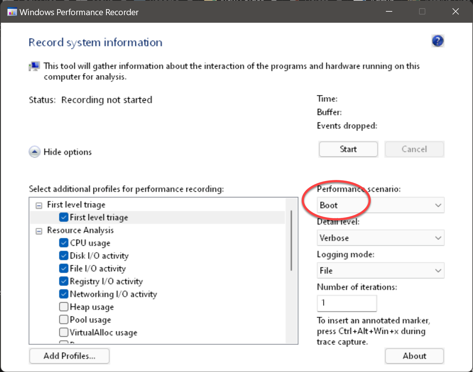This screenshot has height=372, width=473.
Task: Disable the Disk I/O activity profile
Action: point(63,255)
